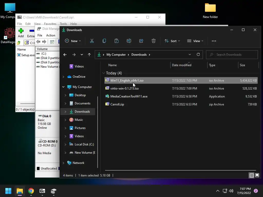The image size is (263, 197).
Task: Open 7-Zip Edit menu
Action: (x=28, y=24)
